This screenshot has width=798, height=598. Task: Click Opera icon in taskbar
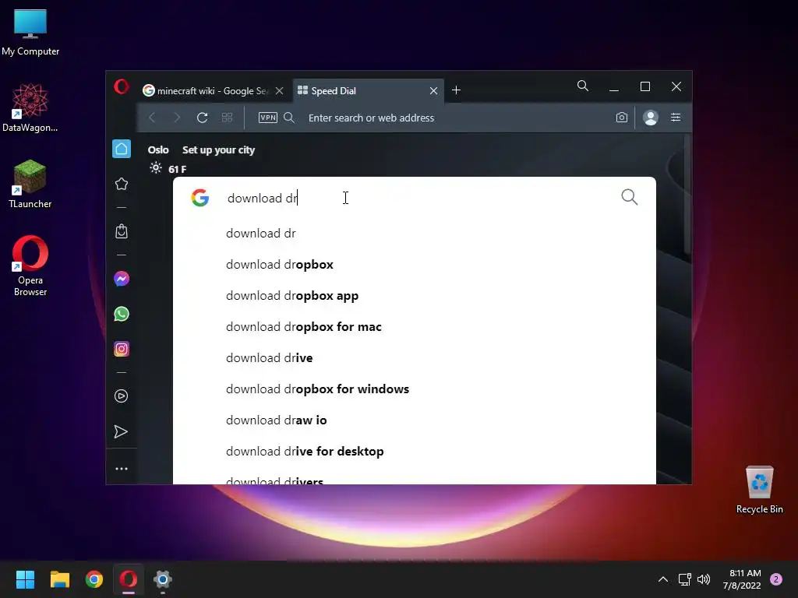[x=129, y=579]
